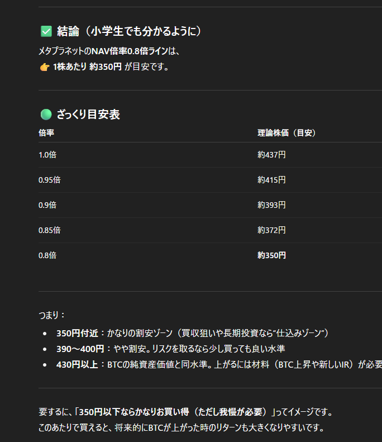This screenshot has height=442, width=382.
Task: Click the green checkmark emoji beside 結論
Action: point(46,31)
